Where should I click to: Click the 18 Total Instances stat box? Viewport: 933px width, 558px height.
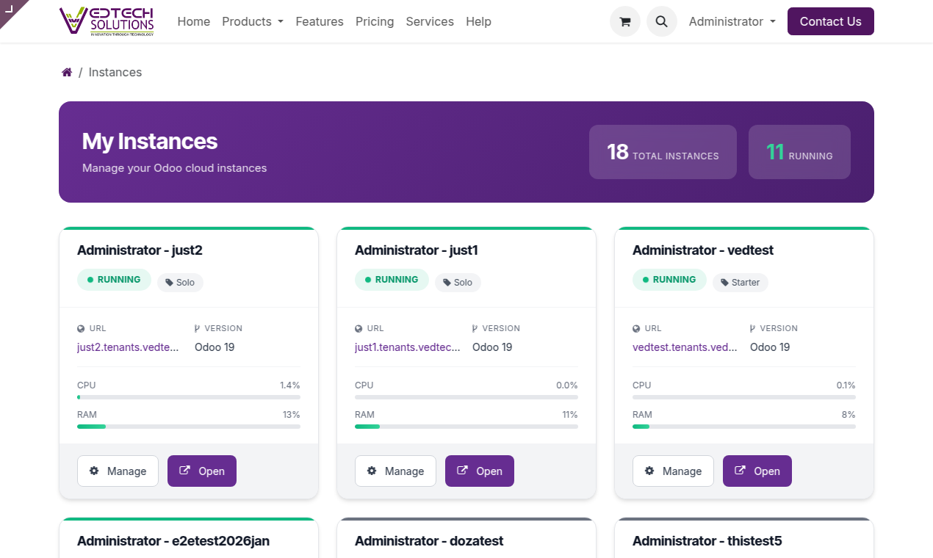coord(663,152)
